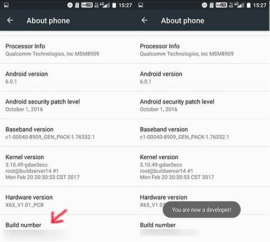Open Processor Info entry on left screen

click(x=67, y=50)
